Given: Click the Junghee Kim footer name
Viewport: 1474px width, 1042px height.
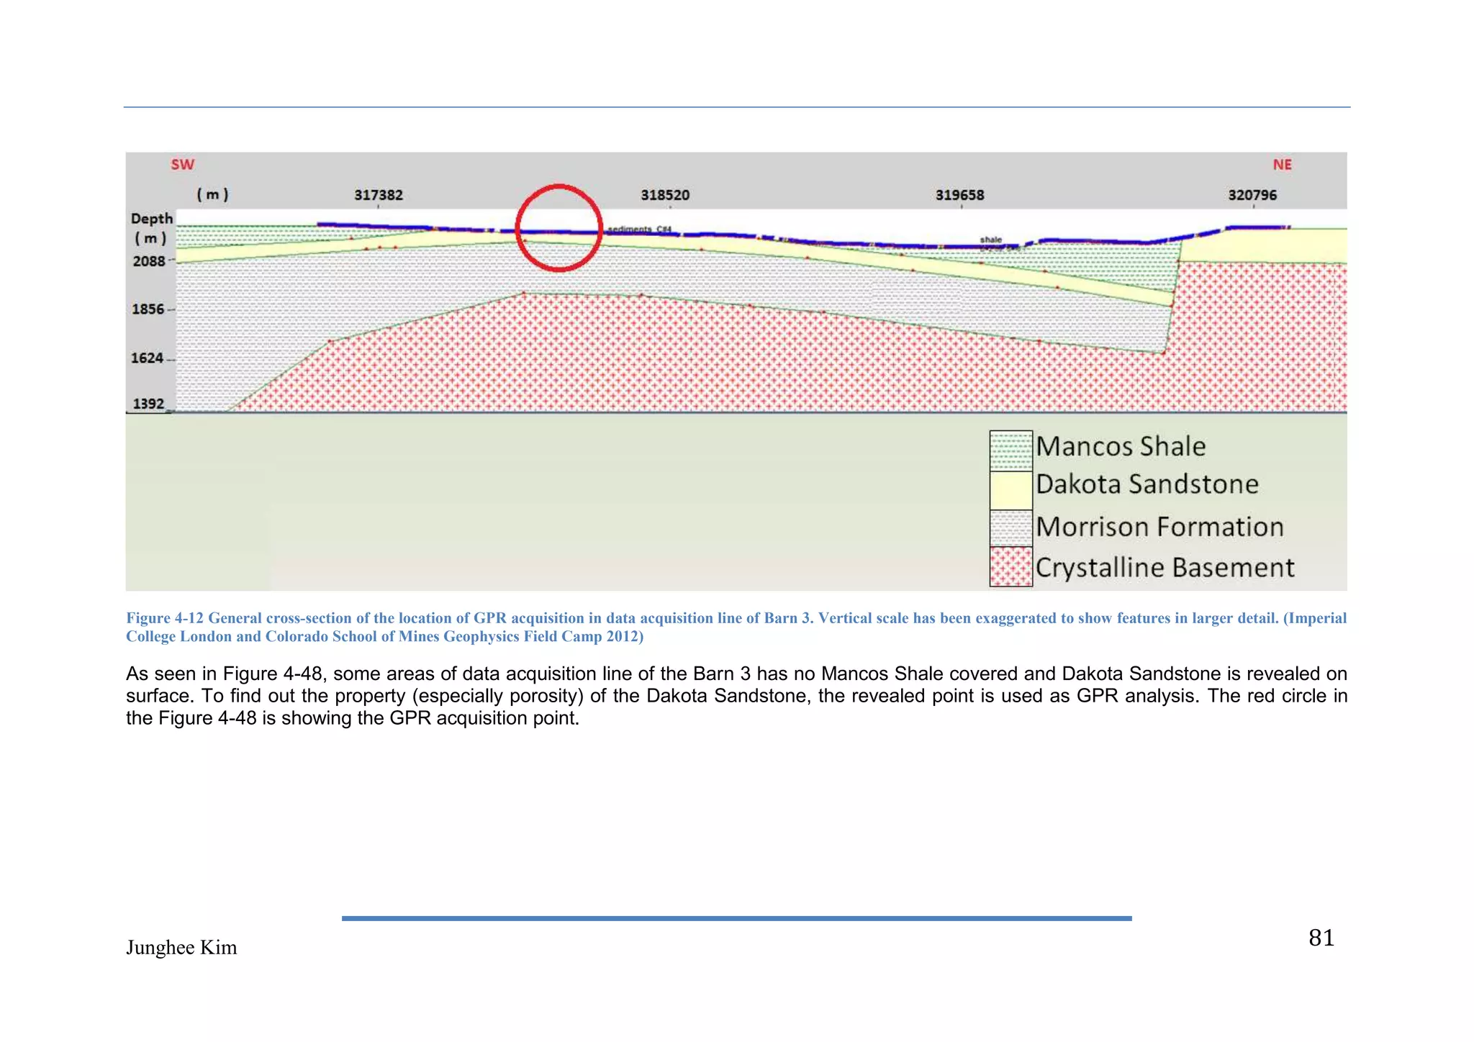Looking at the screenshot, I should click(181, 948).
